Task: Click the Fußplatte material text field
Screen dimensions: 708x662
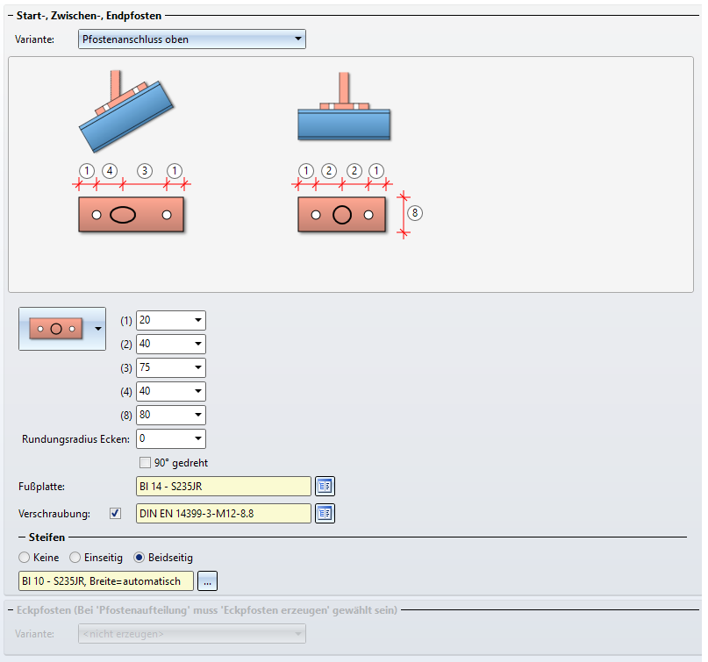Action: (x=223, y=486)
